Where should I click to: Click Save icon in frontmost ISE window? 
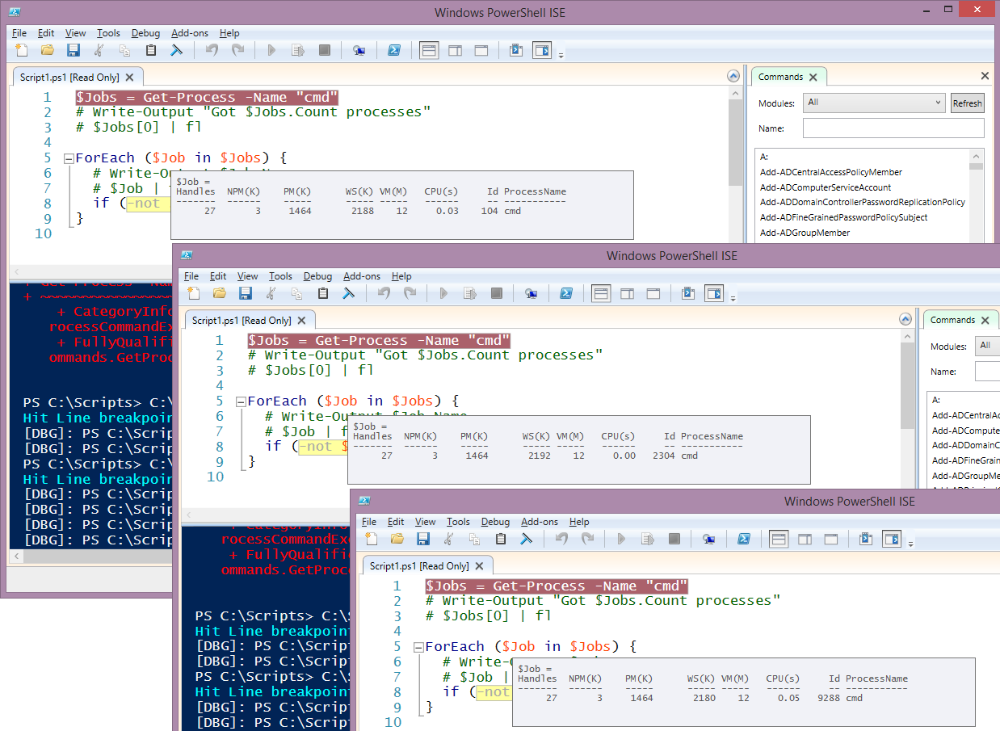423,539
